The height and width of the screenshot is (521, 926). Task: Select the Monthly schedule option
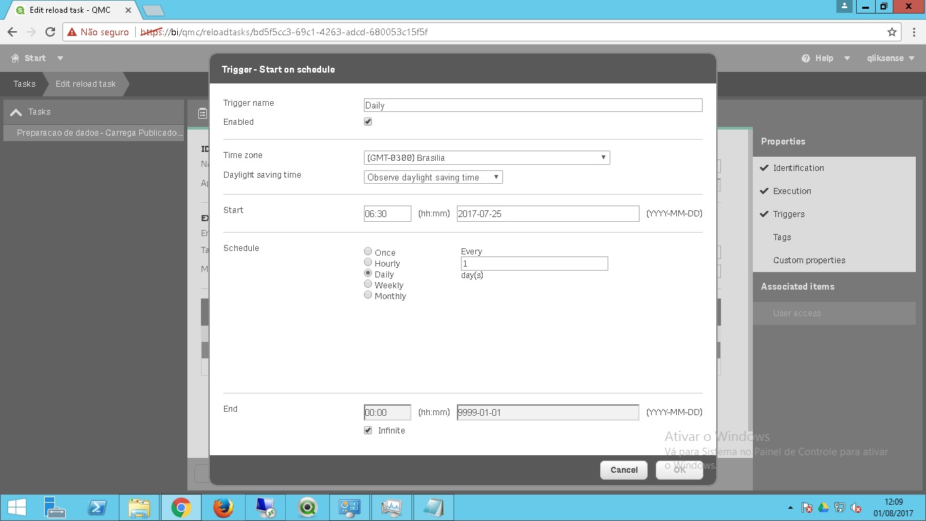368,295
